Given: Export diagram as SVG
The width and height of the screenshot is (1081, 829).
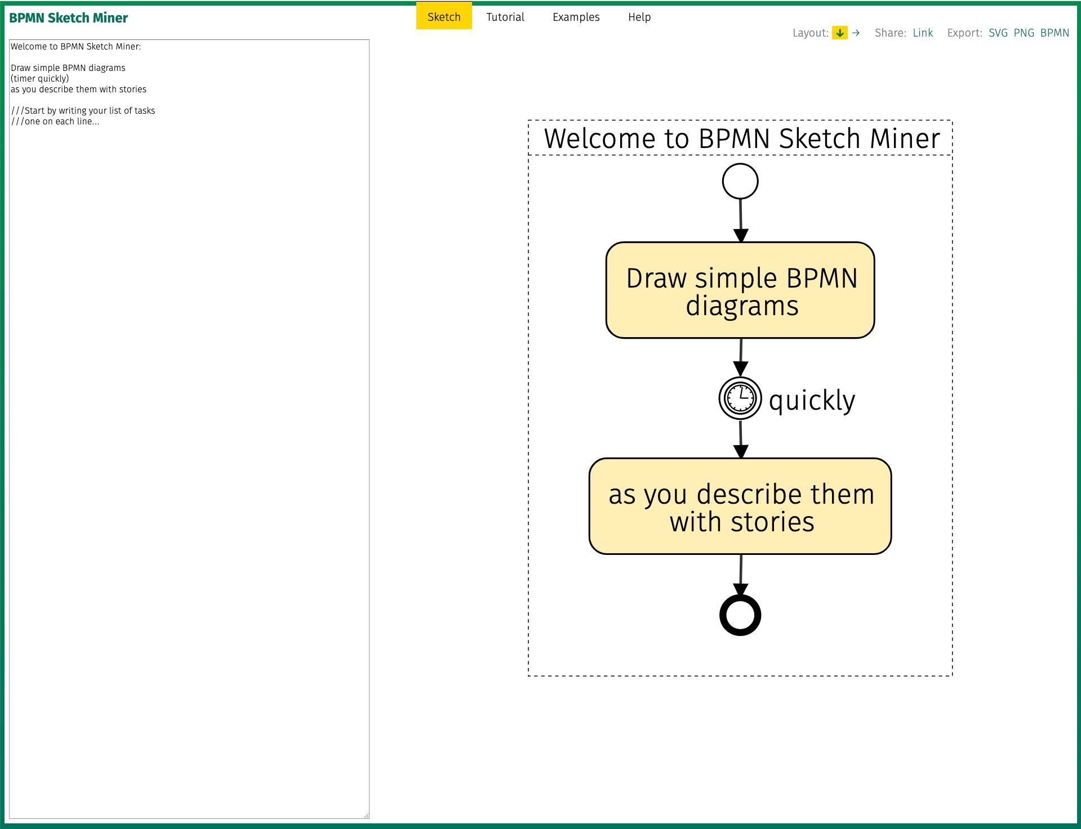Looking at the screenshot, I should click(998, 33).
